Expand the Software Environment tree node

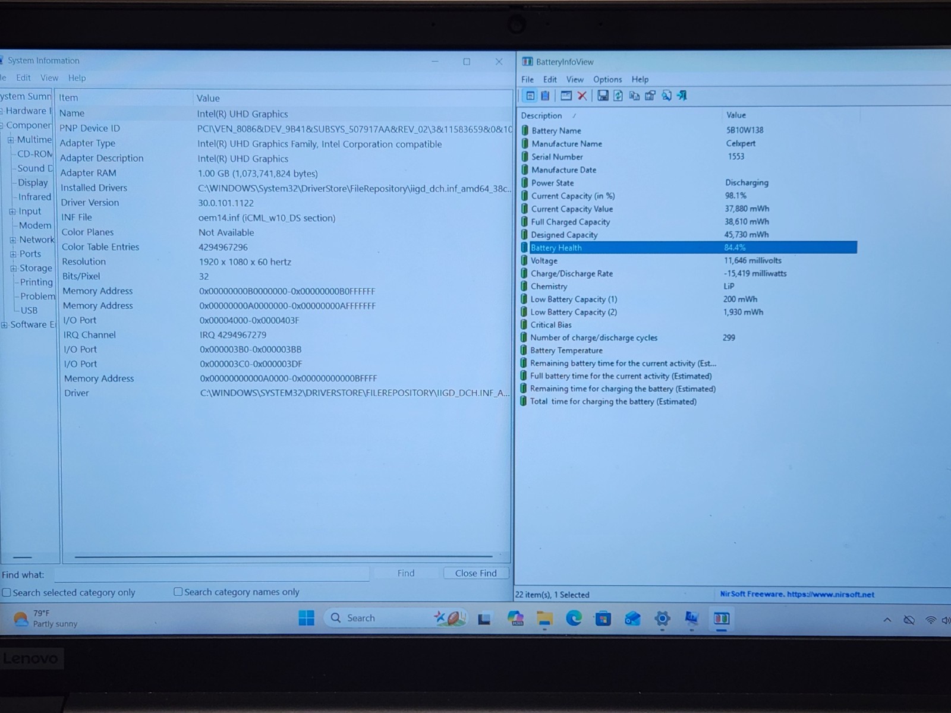5,325
